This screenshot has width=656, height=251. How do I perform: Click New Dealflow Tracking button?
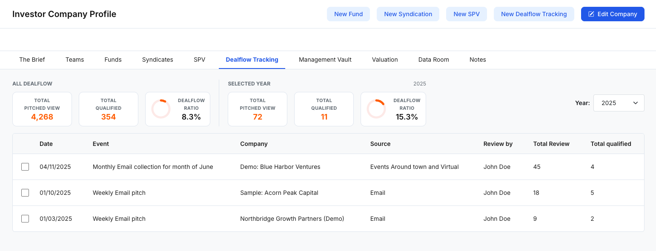pyautogui.click(x=534, y=14)
